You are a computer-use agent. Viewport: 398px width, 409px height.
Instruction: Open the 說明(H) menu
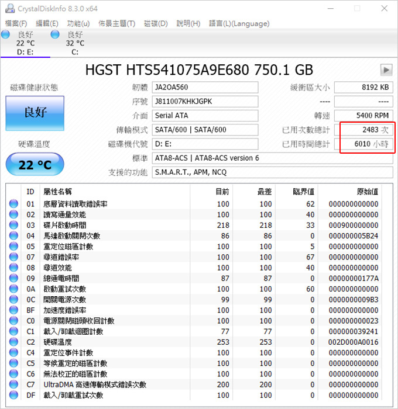(x=188, y=23)
